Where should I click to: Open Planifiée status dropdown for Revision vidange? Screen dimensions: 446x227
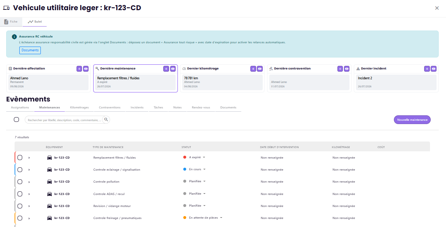point(195,206)
